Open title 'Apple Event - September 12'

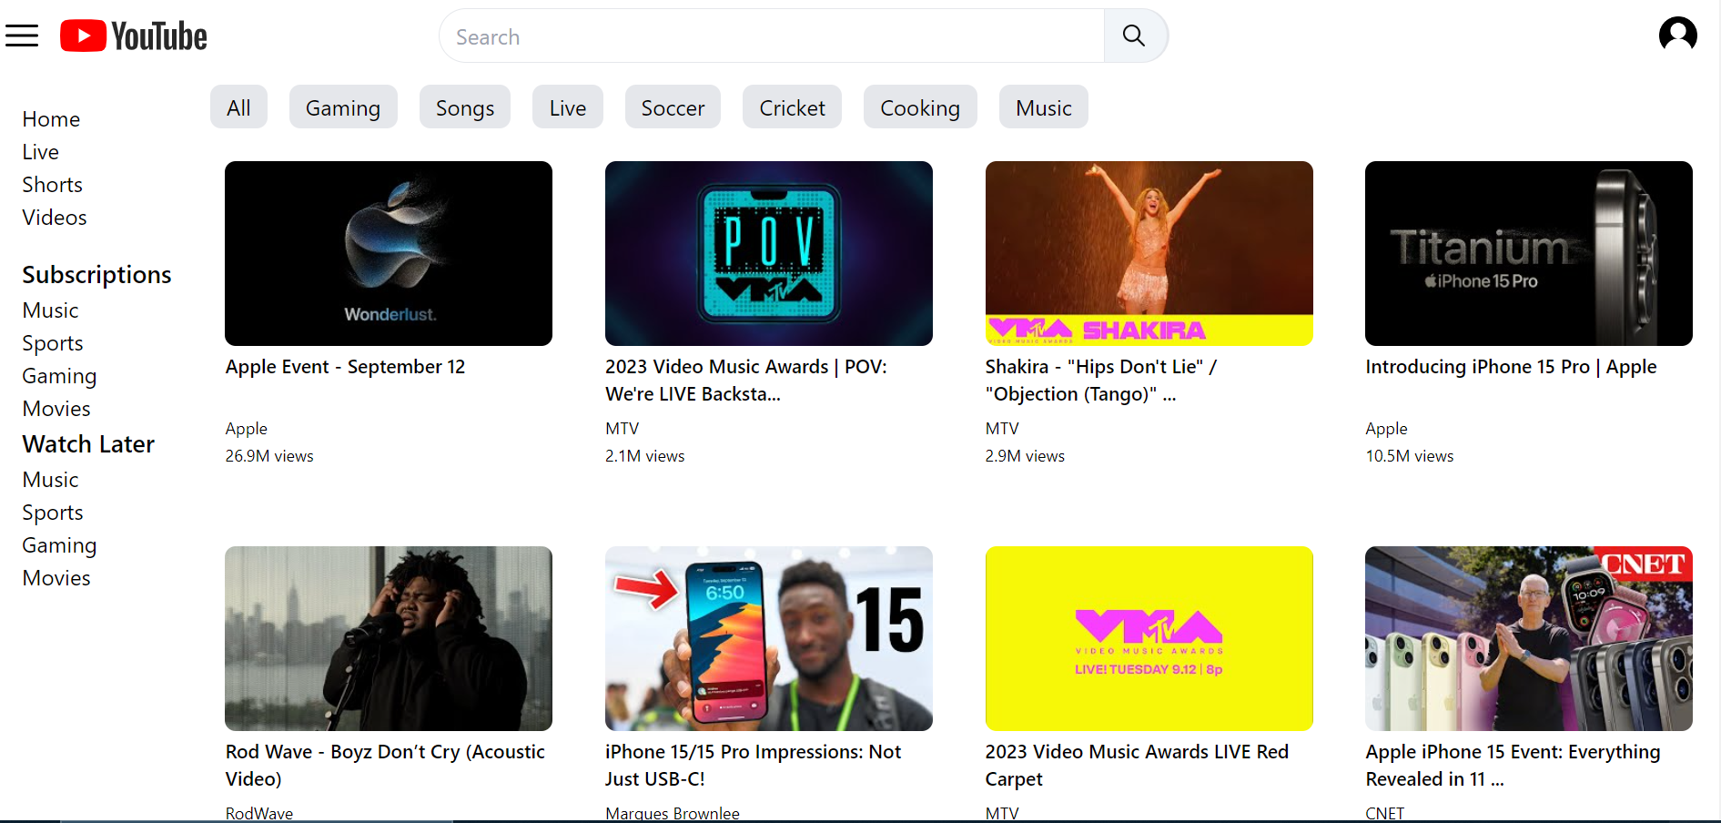345,367
